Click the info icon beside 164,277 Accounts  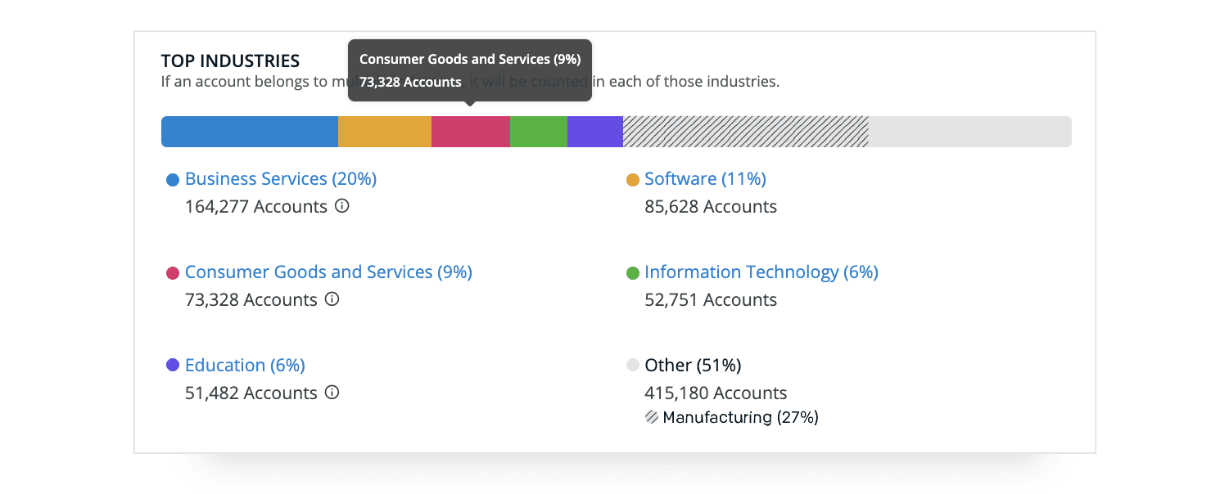coord(341,206)
